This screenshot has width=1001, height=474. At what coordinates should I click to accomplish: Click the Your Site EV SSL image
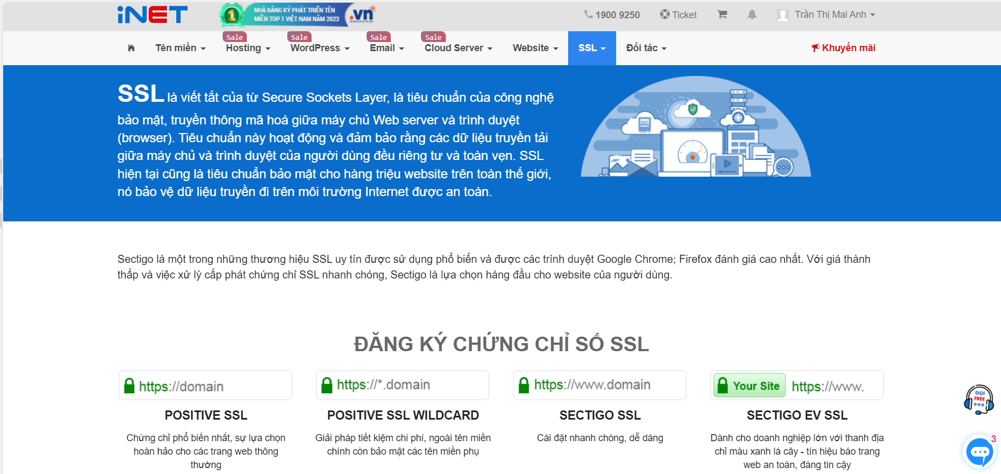pos(797,386)
